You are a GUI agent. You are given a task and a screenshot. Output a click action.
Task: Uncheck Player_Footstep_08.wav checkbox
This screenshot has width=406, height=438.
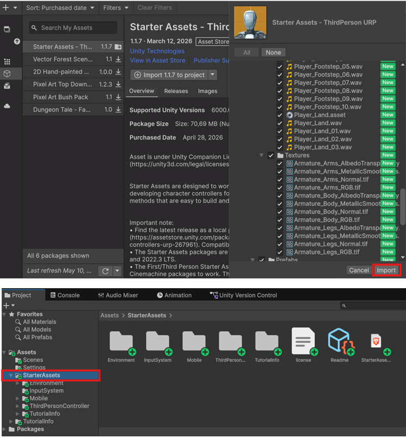coord(280,91)
